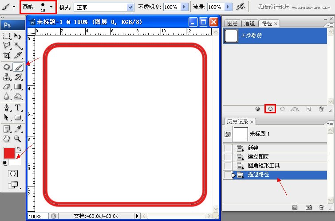
Task: Set history brush source for 圆角矩形工具 state
Action: (x=228, y=166)
